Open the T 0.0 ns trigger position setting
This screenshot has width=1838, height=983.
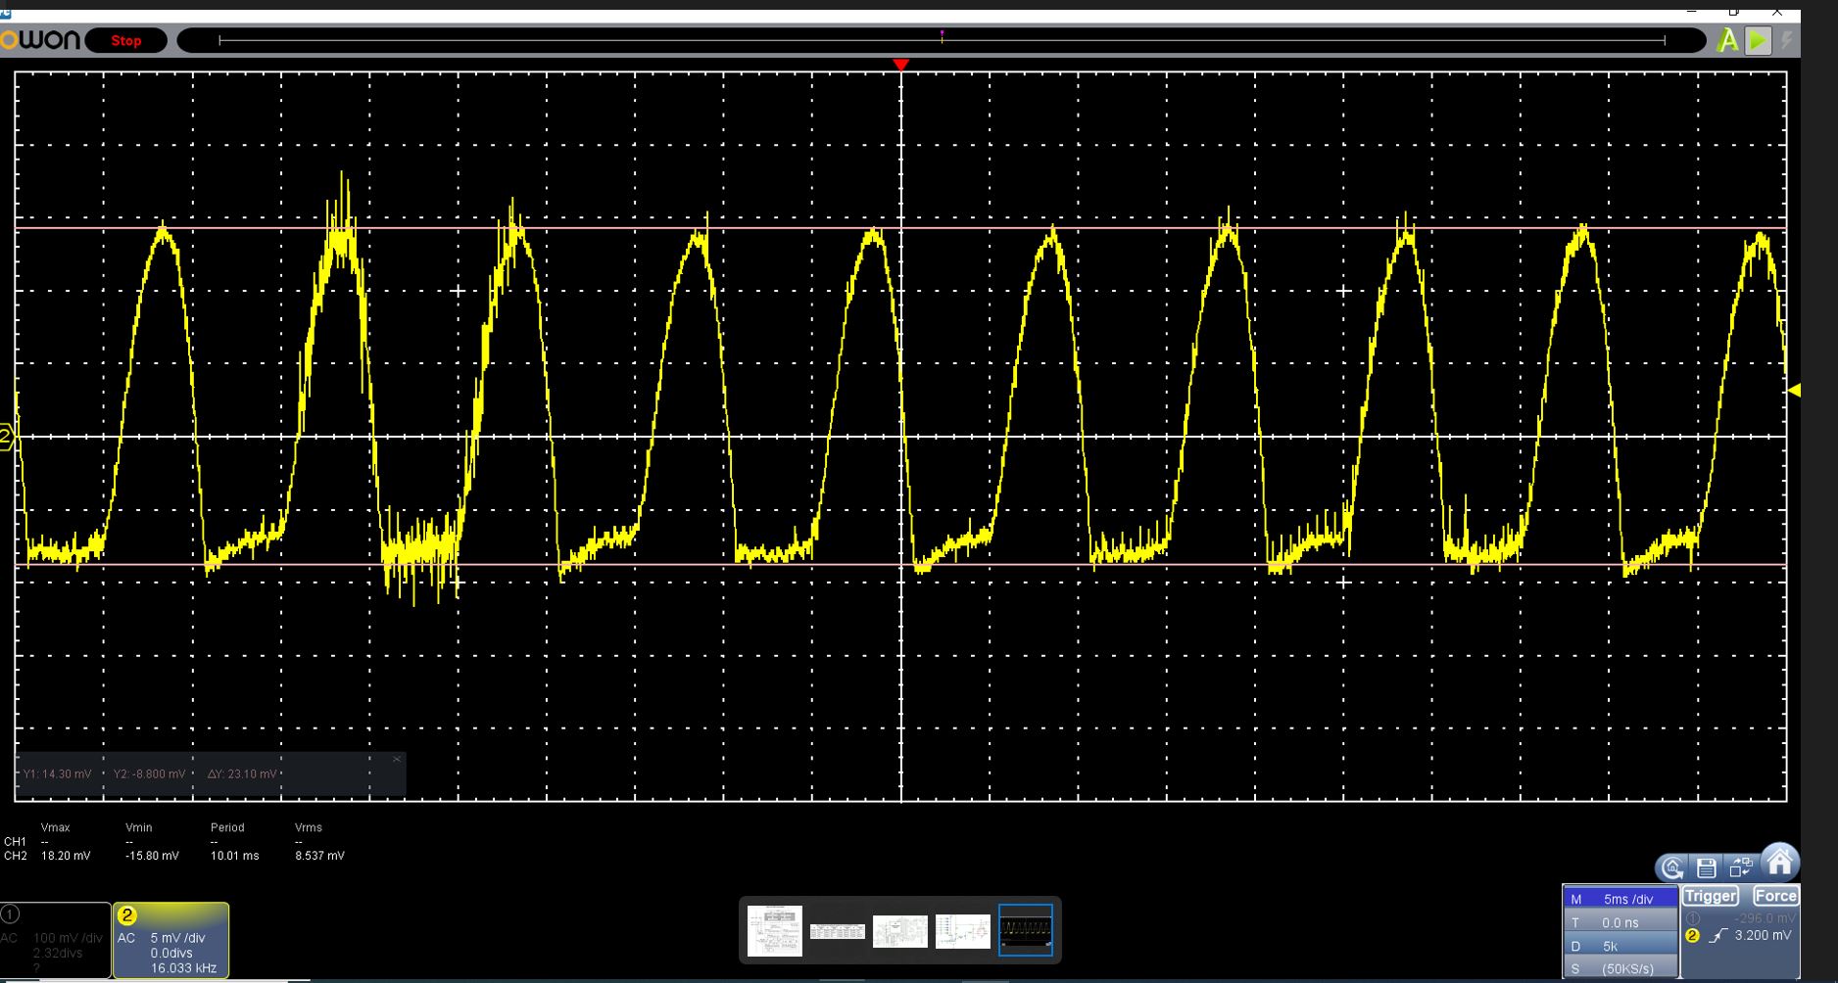(1620, 922)
